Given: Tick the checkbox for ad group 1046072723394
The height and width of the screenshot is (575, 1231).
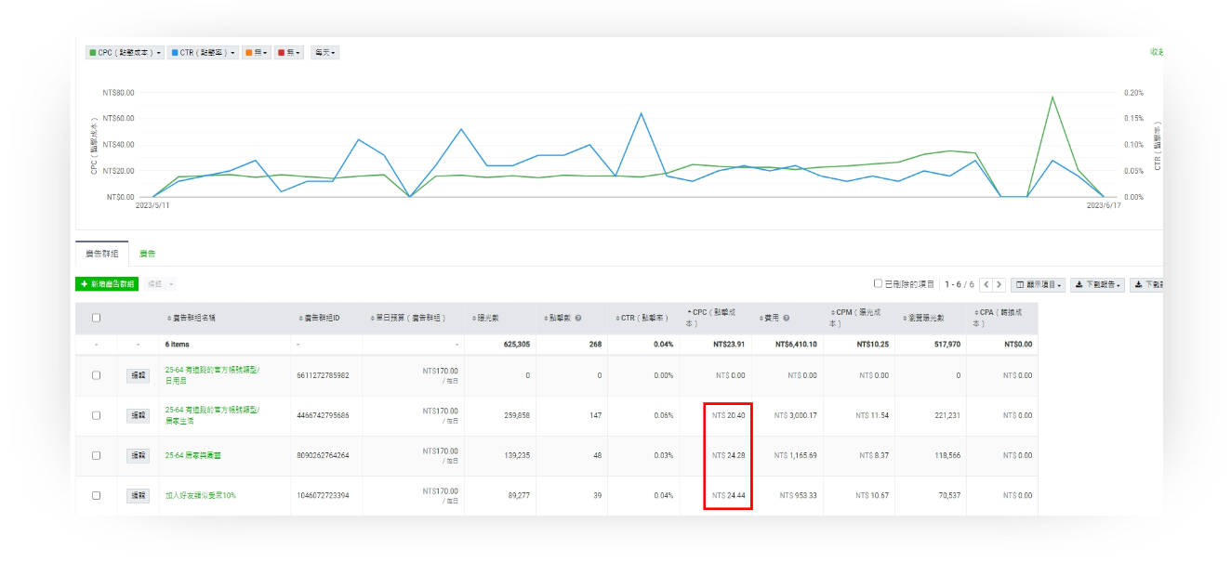Looking at the screenshot, I should click(x=97, y=495).
